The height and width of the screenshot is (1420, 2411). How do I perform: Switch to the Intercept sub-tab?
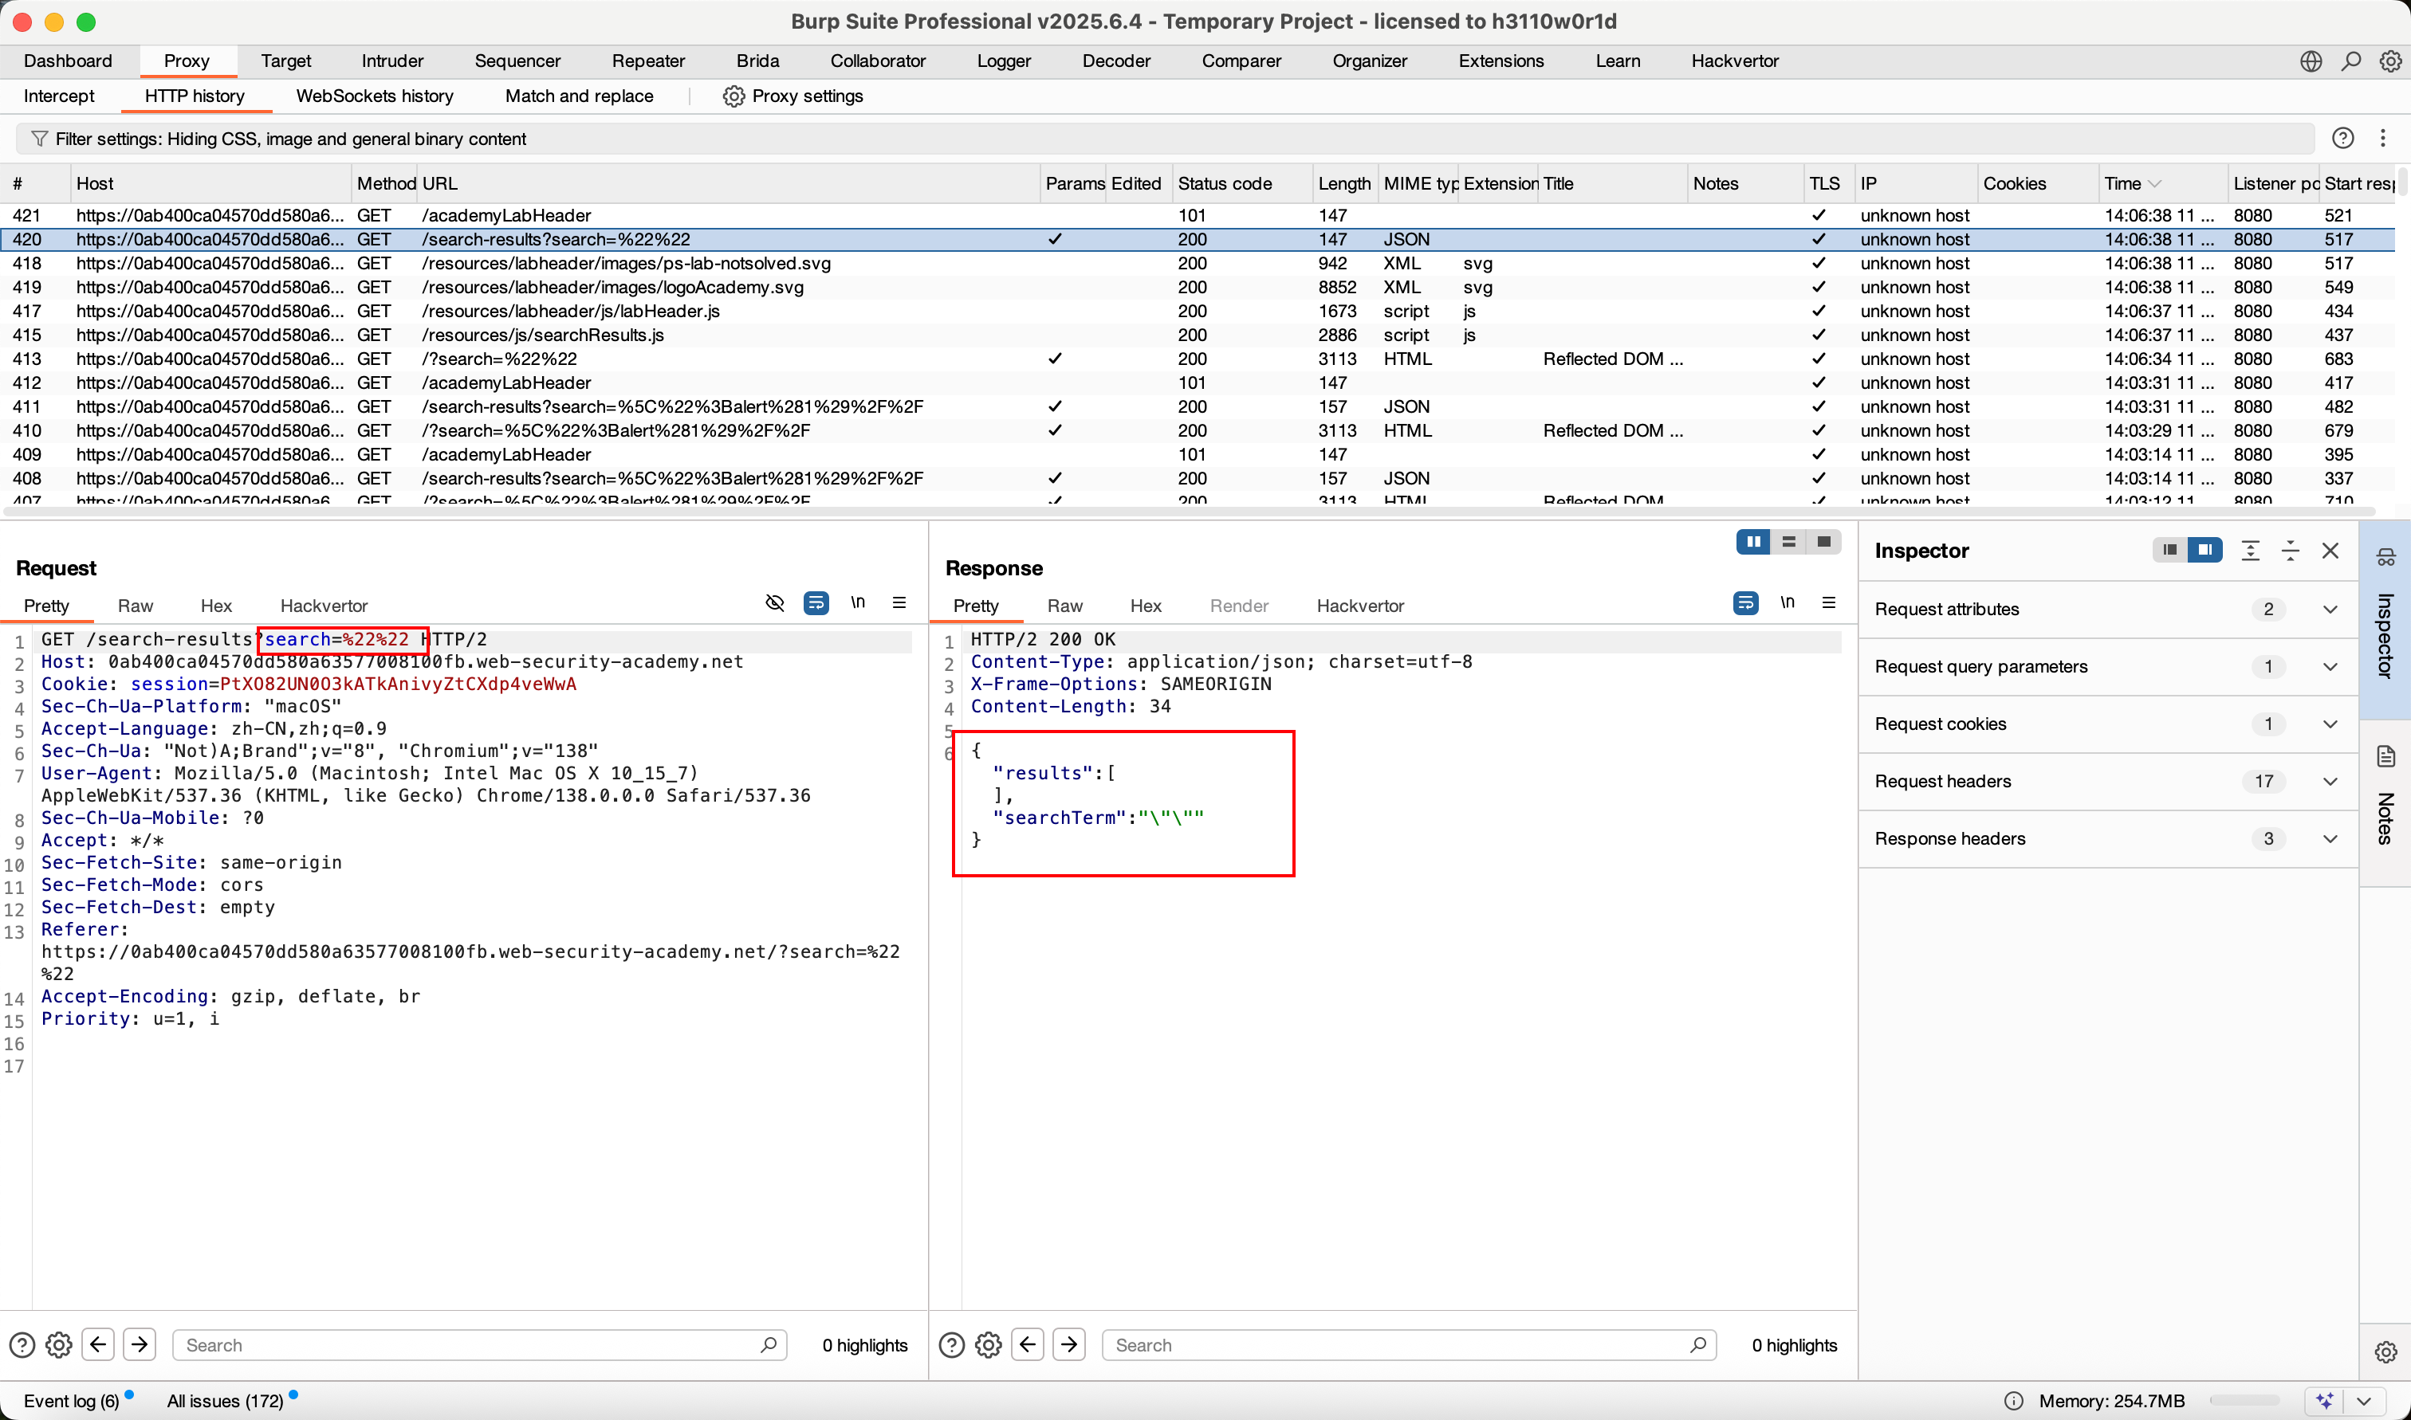point(58,96)
